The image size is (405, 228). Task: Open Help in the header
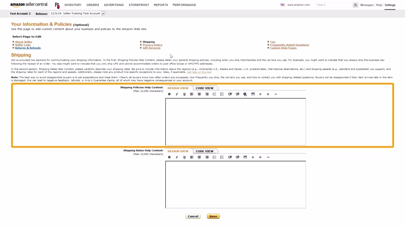coord(379,5)
